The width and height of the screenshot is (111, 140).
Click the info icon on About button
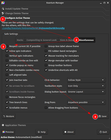pos(65,132)
